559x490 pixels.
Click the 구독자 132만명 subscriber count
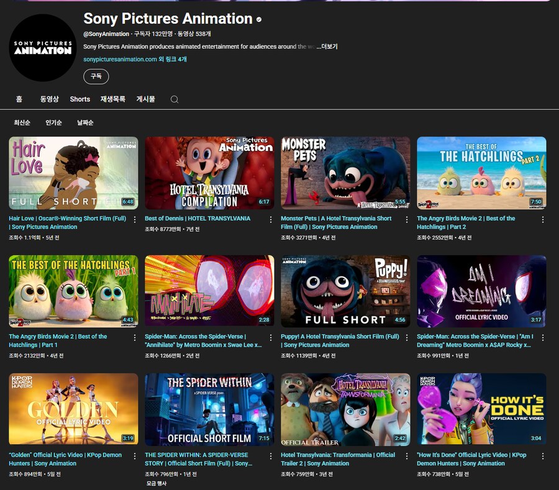(x=153, y=34)
